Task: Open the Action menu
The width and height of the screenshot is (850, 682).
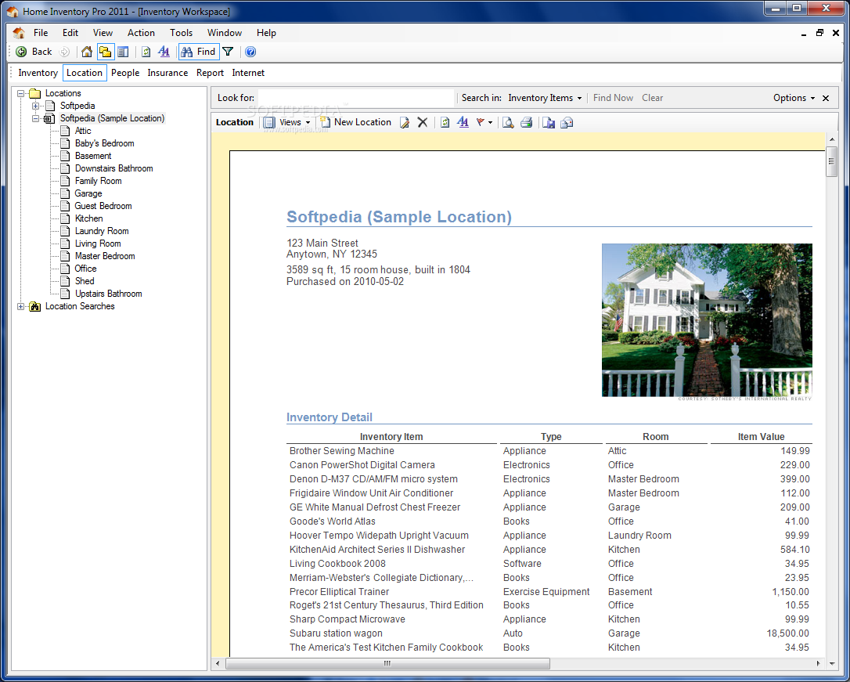Action: pos(141,33)
